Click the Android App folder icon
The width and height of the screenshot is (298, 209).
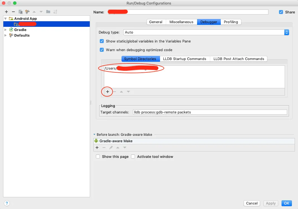11,18
